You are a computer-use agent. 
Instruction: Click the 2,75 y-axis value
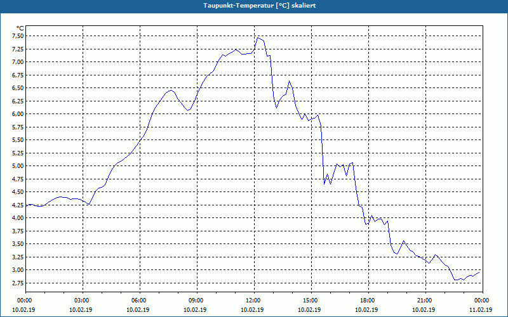(18, 283)
